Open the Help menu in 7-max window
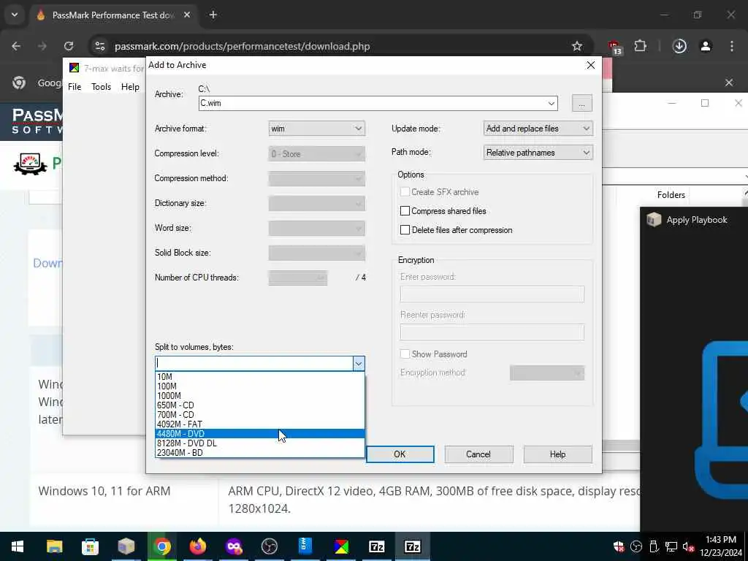Screen dimensions: 748x561 pos(130,87)
